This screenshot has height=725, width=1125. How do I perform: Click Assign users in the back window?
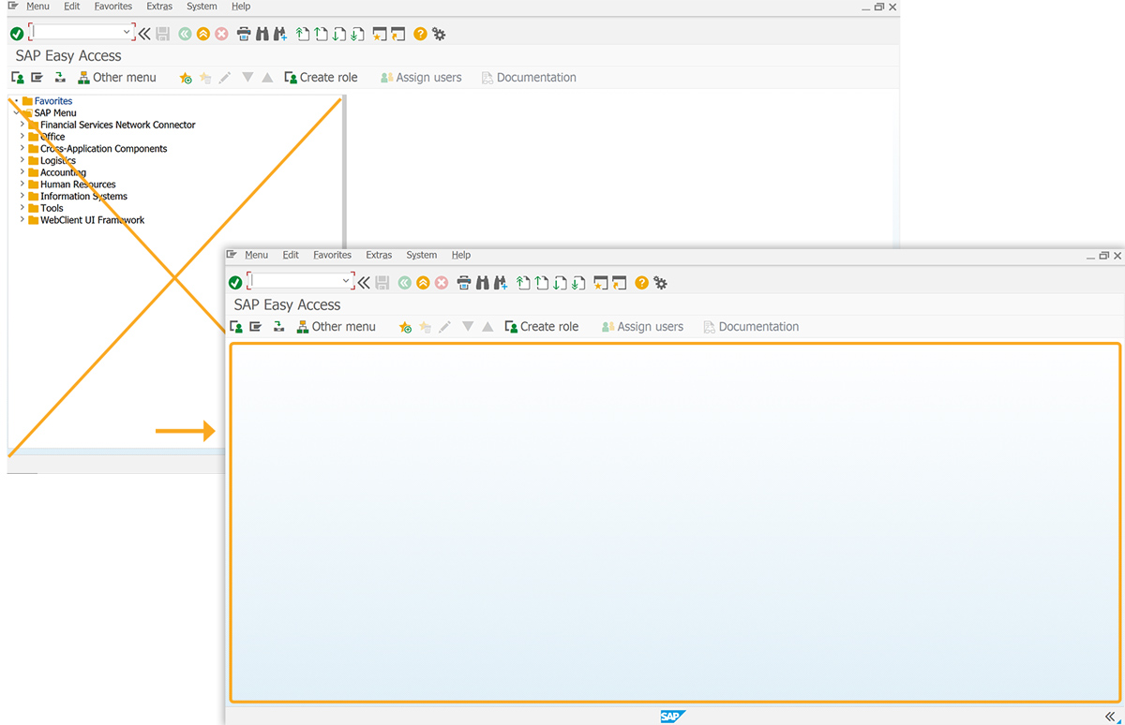tap(421, 78)
